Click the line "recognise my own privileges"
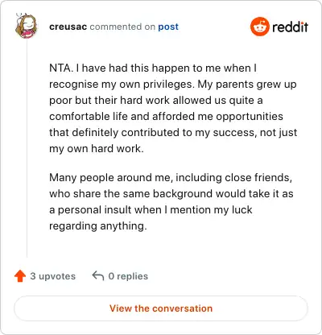Image resolution: width=322 pixels, height=335 pixels. pyautogui.click(x=173, y=85)
